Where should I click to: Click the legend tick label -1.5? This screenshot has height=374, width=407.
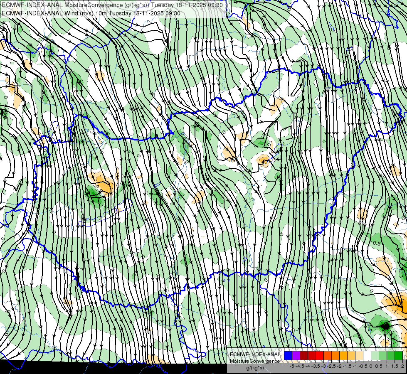[347, 366]
